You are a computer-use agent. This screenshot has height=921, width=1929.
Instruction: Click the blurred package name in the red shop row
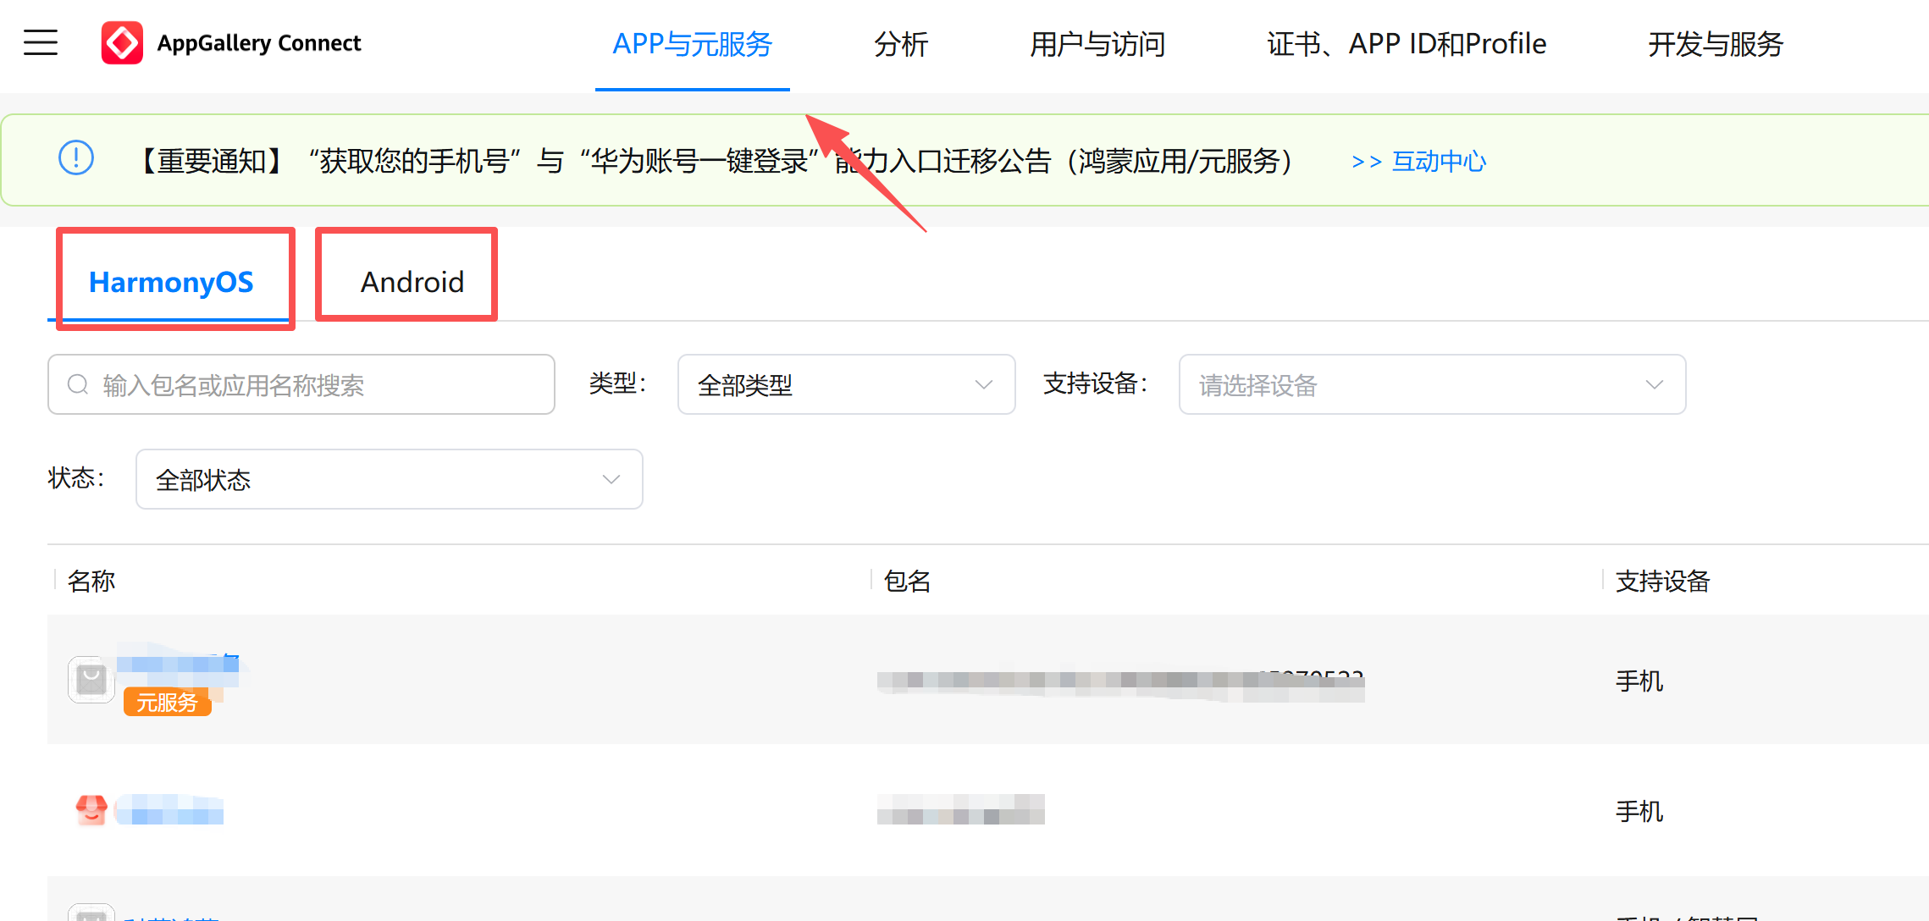pyautogui.click(x=961, y=809)
